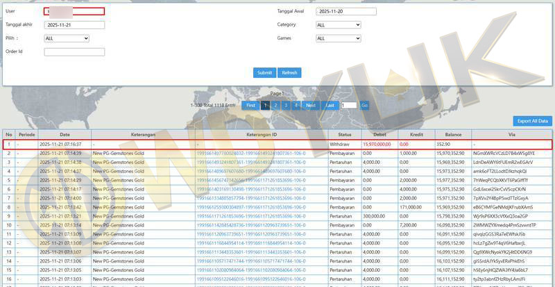Image resolution: width=555 pixels, height=287 pixels.
Task: Focus the User input field
Action: click(74, 12)
